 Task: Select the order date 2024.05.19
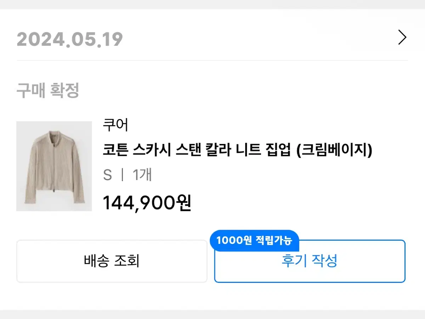pyautogui.click(x=70, y=38)
